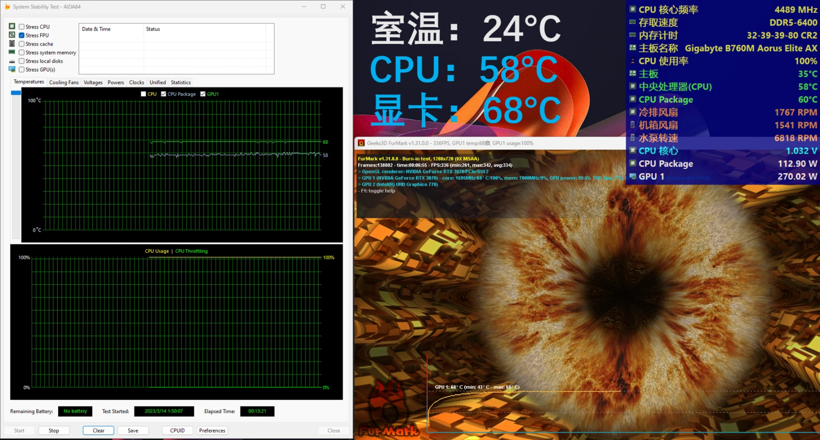Click the chip icon beside Stress cache
Screen dimensions: 820x440
pos(12,43)
